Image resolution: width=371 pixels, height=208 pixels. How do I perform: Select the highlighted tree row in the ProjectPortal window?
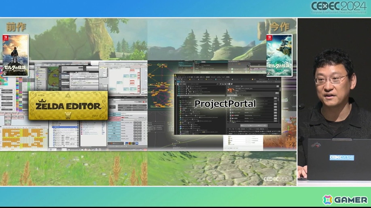point(201,96)
